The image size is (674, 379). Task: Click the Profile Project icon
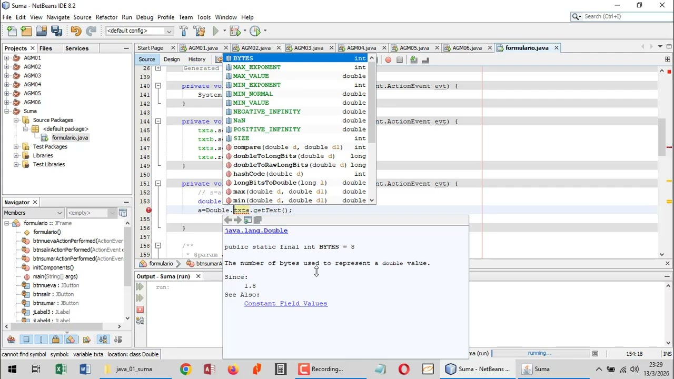pos(255,31)
